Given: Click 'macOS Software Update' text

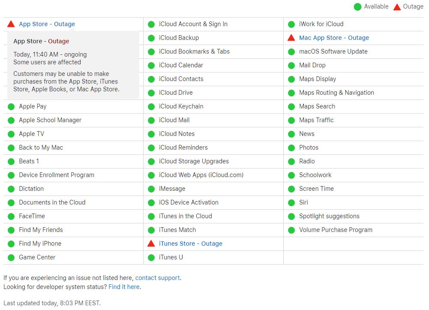Looking at the screenshot, I should click(x=333, y=51).
